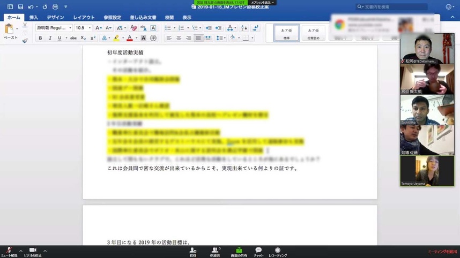Expand オプションを表示 sharing options menu
Viewport: 460px width, 258px height.
(262, 3)
